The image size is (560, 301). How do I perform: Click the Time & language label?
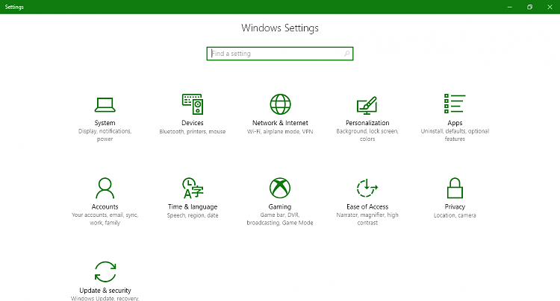[193, 206]
